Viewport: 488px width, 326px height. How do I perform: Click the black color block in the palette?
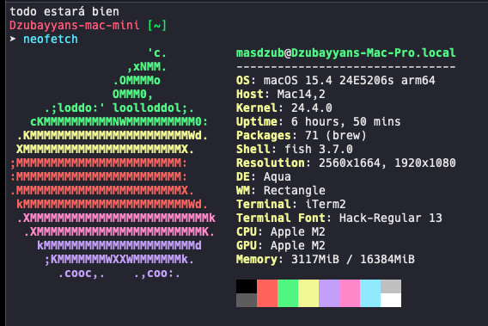(247, 286)
